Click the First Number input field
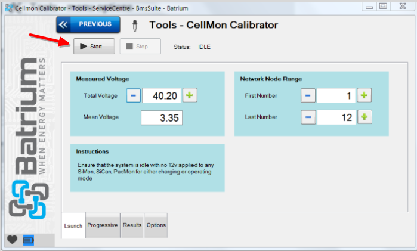 (336, 95)
